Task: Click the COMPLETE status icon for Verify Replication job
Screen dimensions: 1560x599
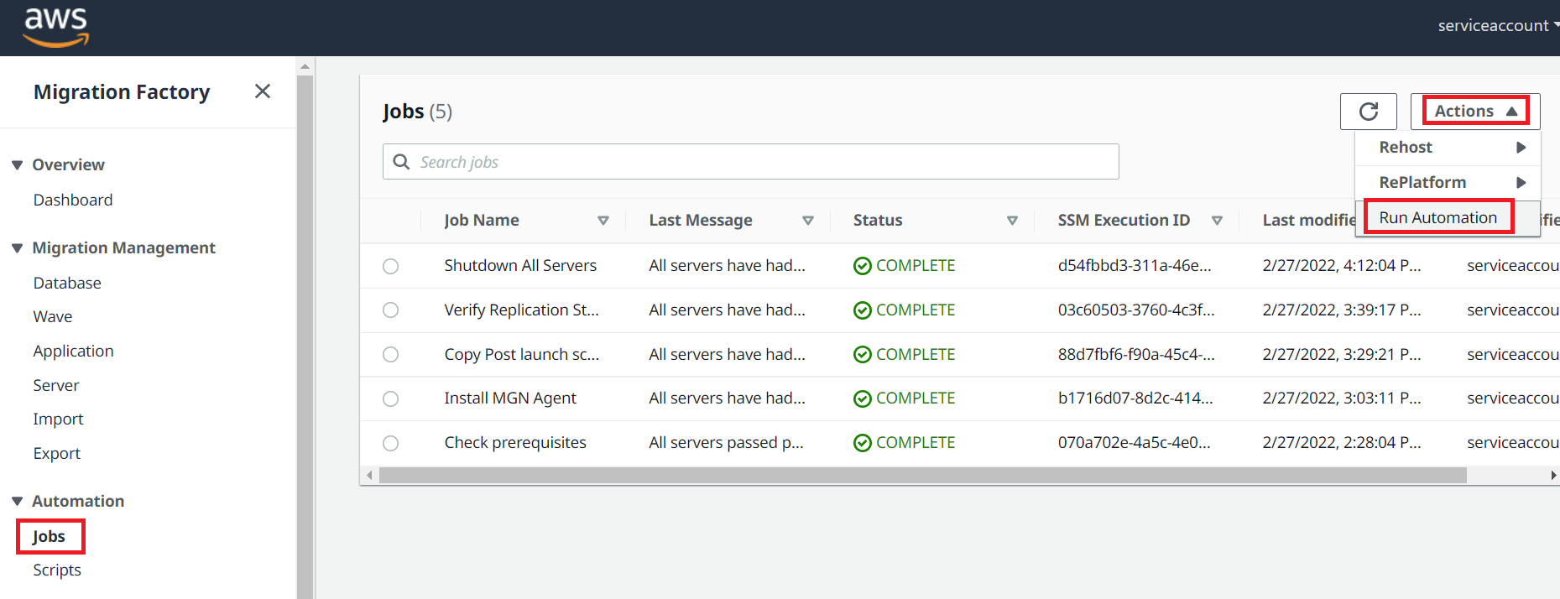Action: point(862,310)
